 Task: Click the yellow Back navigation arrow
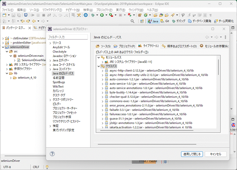[x=34, y=21]
